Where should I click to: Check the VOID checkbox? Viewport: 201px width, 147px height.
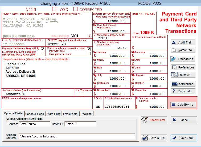pos(54,9)
